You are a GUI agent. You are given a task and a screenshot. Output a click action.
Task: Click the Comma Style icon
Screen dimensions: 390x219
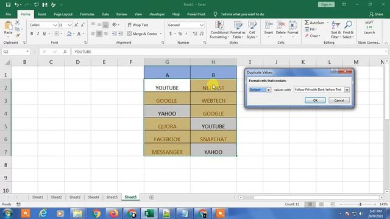186,34
